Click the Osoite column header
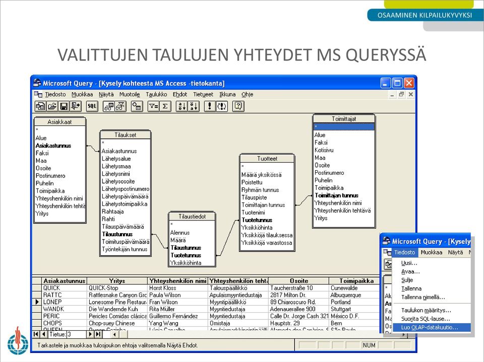484x362 pixels. 299,281
